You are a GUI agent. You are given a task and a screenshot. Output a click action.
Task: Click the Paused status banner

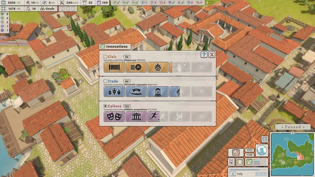coord(293,127)
